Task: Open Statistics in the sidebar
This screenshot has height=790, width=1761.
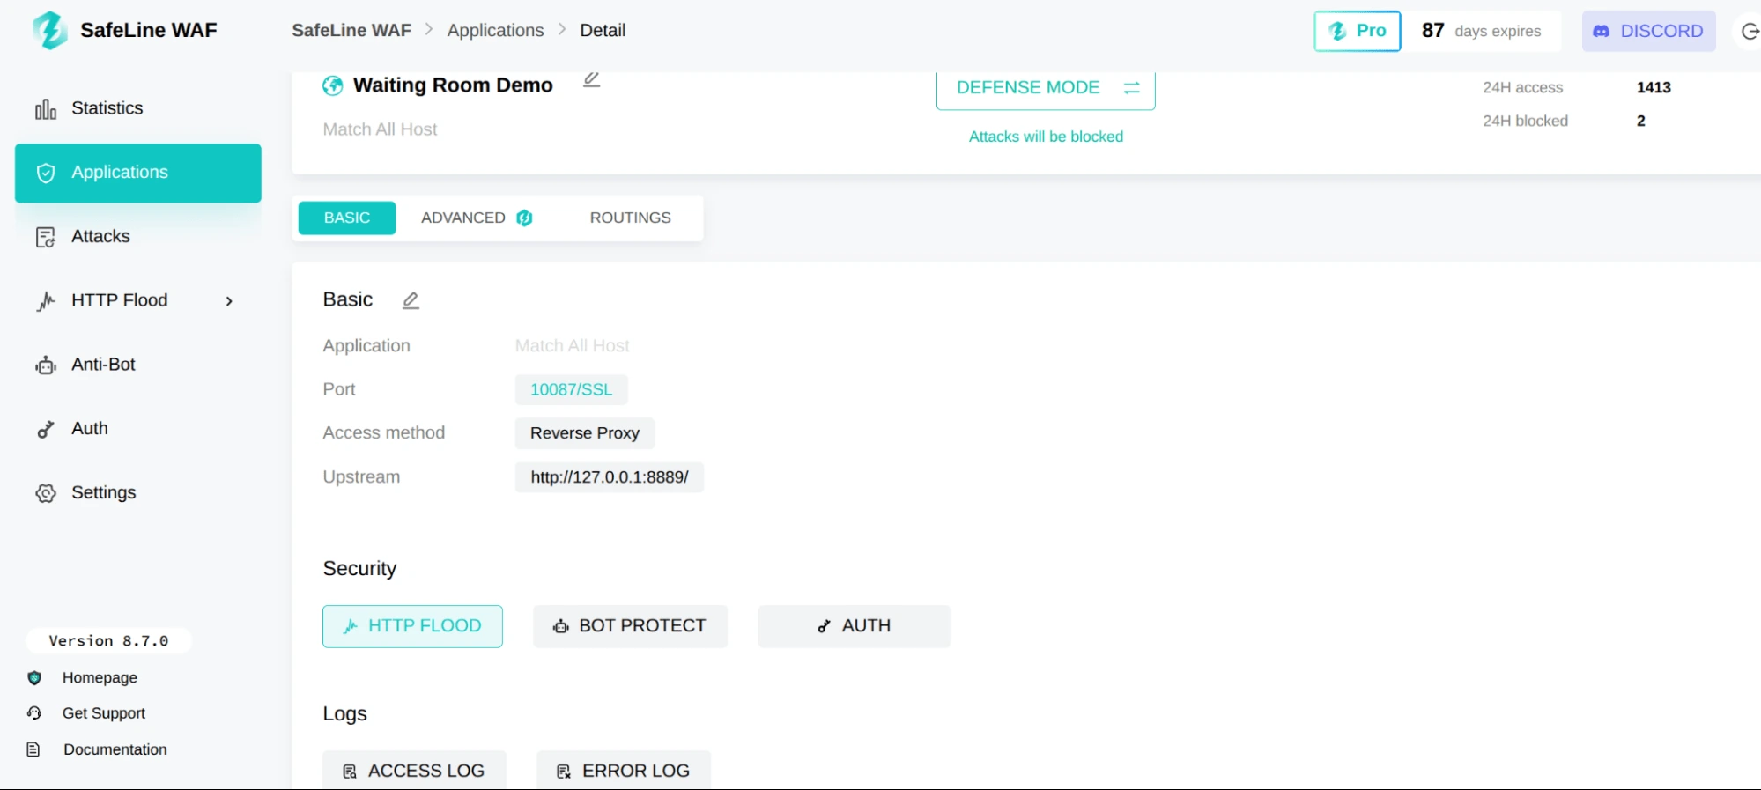Action: tap(138, 108)
